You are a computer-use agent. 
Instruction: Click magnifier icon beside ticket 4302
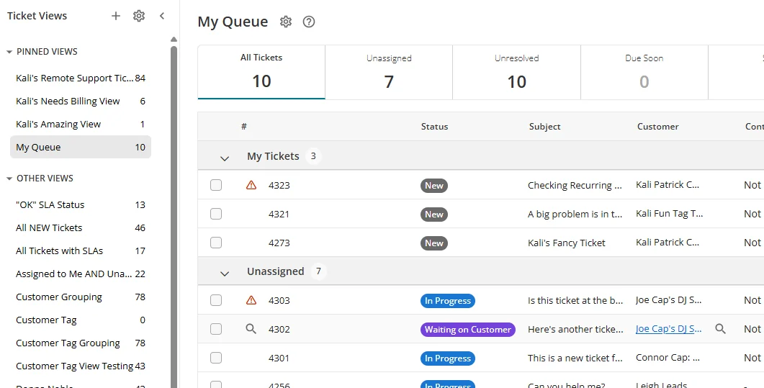[x=251, y=329]
